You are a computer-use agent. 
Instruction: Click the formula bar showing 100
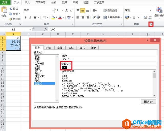pos(106,29)
